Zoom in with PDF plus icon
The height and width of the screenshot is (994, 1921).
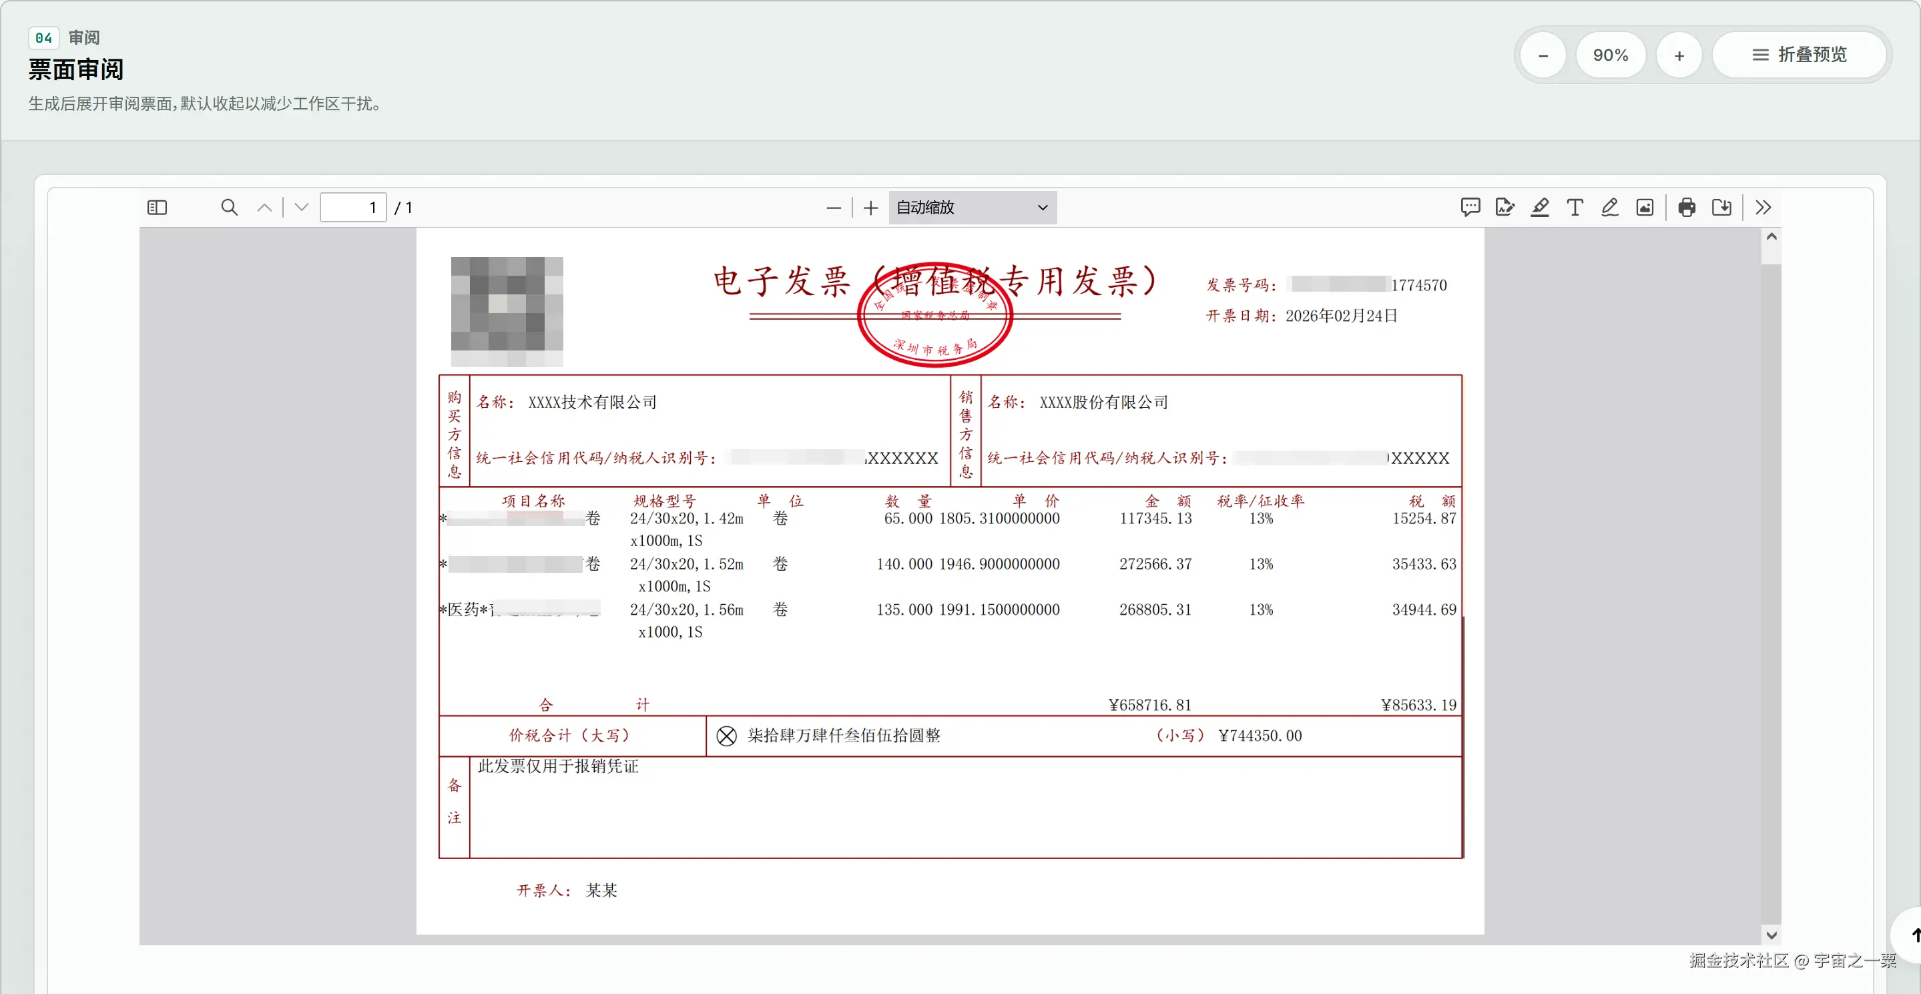[870, 208]
